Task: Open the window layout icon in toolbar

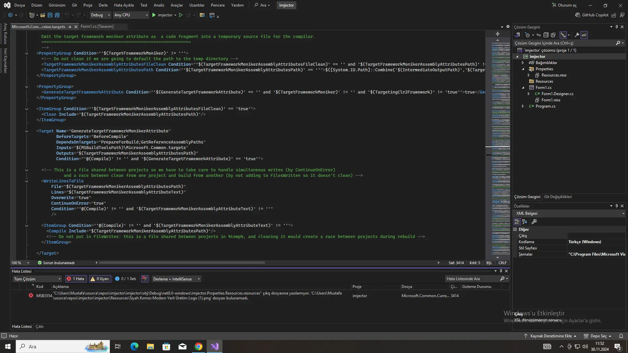Action: coord(212,15)
